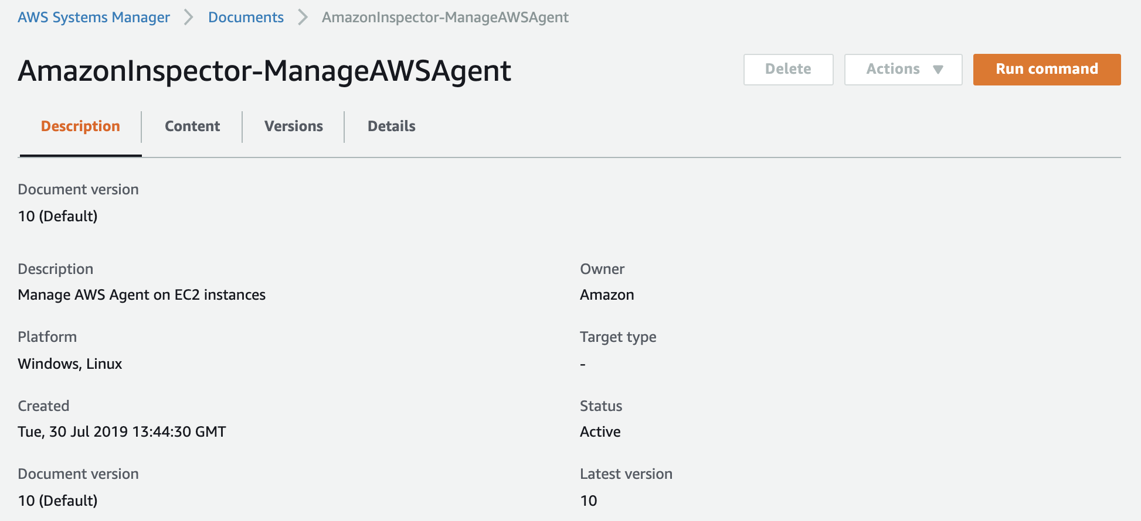The image size is (1141, 521).
Task: Click the Target type label
Action: point(618,337)
